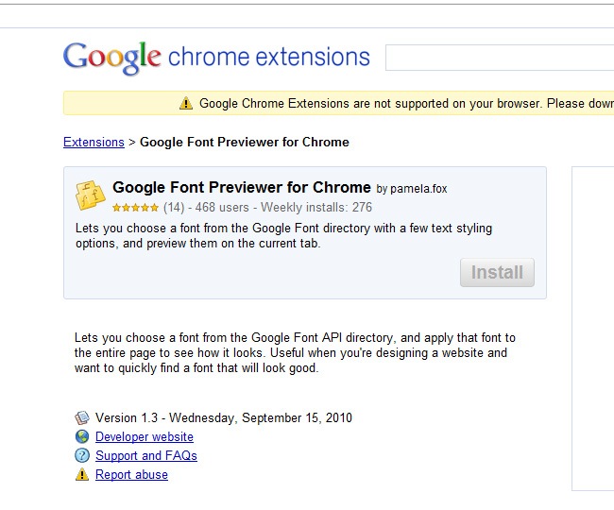Screen dimensions: 614x510
Task: Click the warning icon in yellow banner
Action: 186,103
